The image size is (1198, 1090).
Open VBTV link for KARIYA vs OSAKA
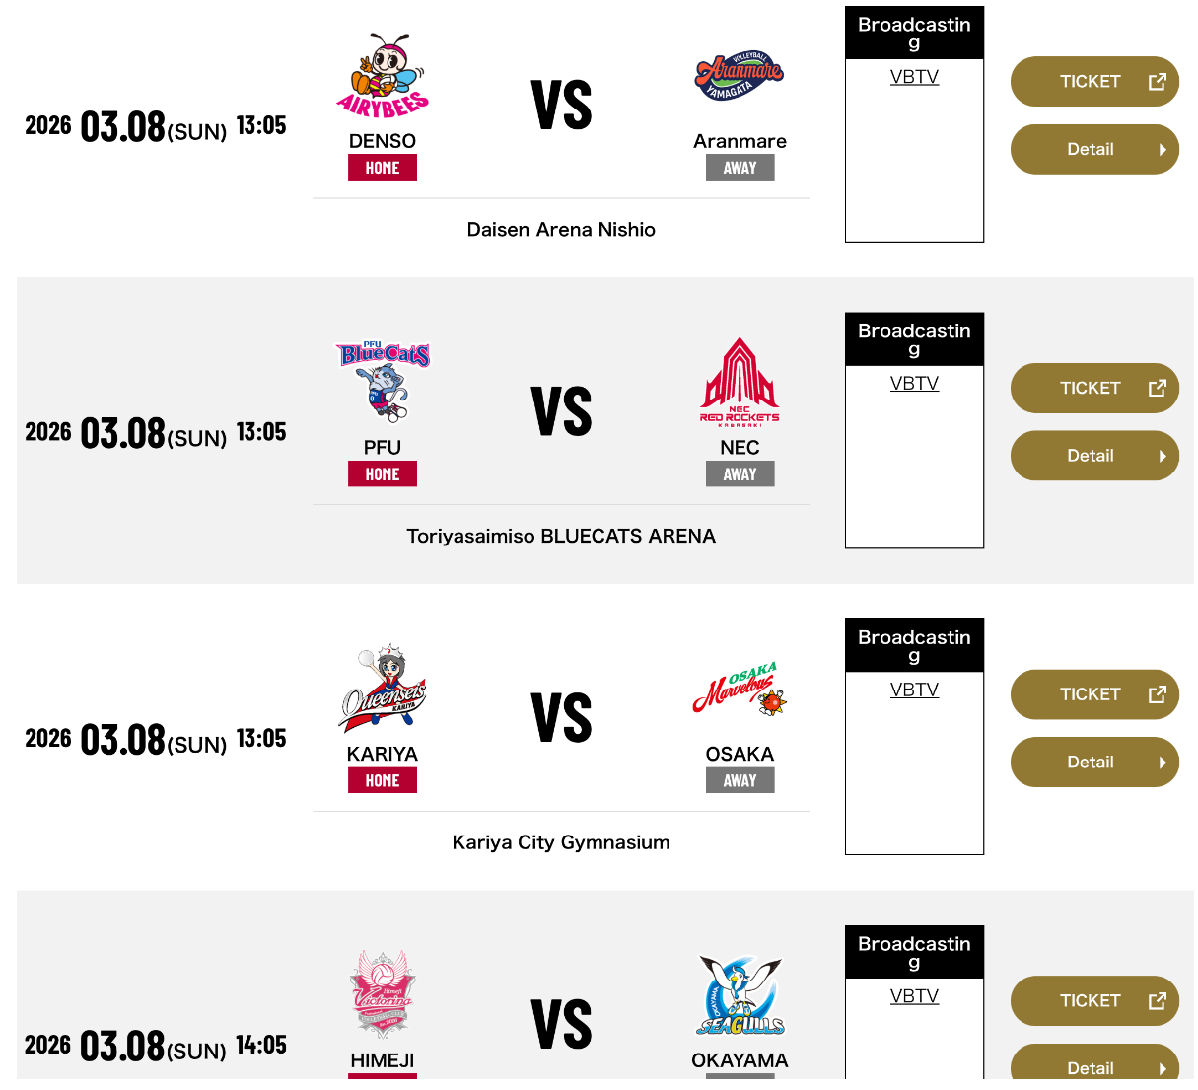click(x=914, y=690)
